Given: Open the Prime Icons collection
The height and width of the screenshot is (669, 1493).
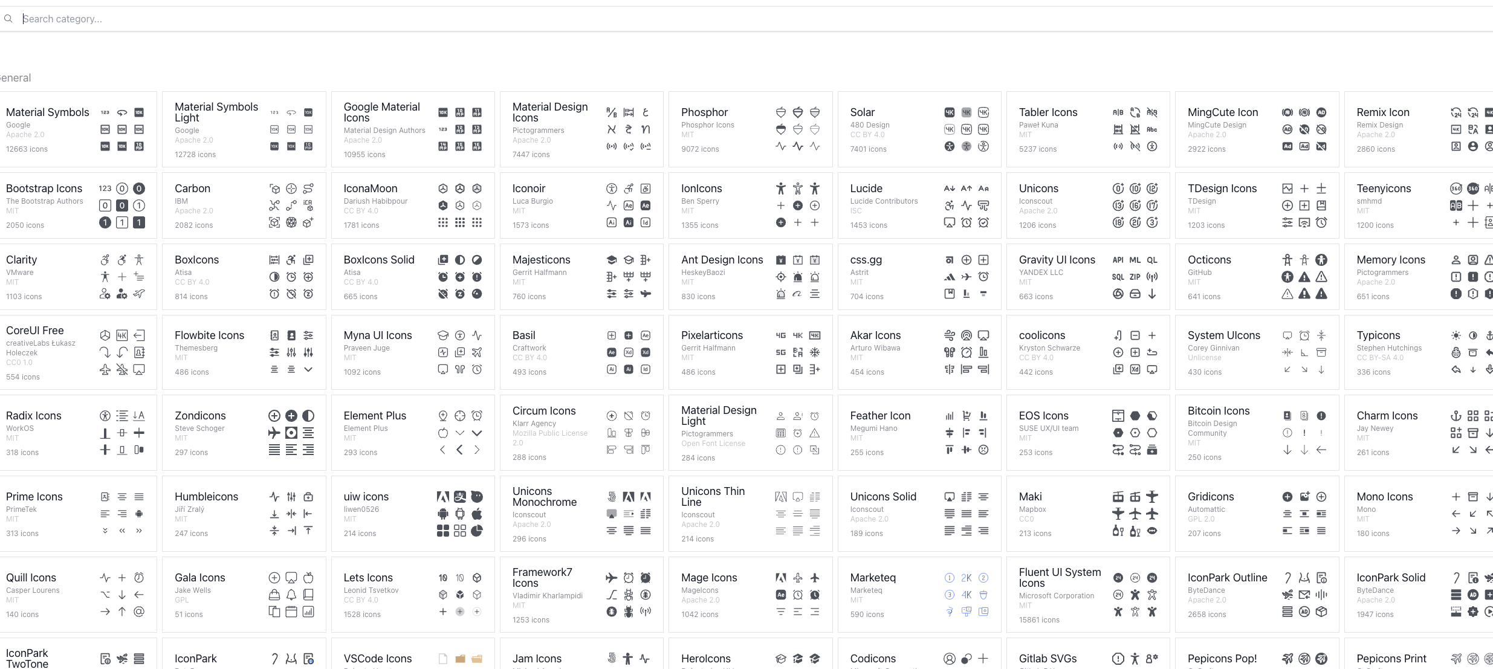Looking at the screenshot, I should click(x=77, y=514).
